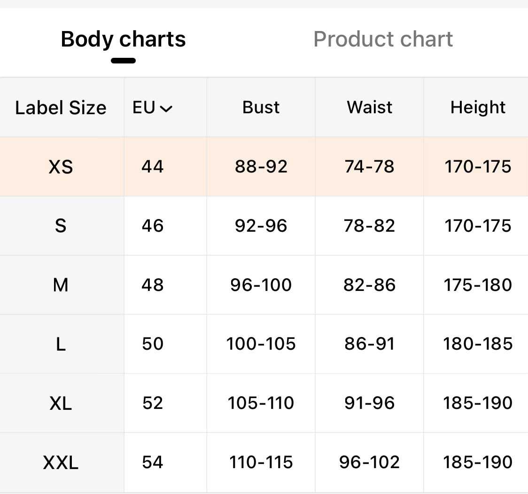Click the 175-180 height cell
The image size is (528, 494).
[x=478, y=285]
